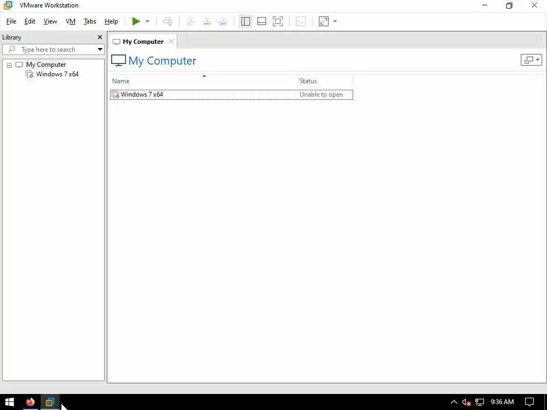Open the View menu
The image size is (547, 410).
coord(50,21)
